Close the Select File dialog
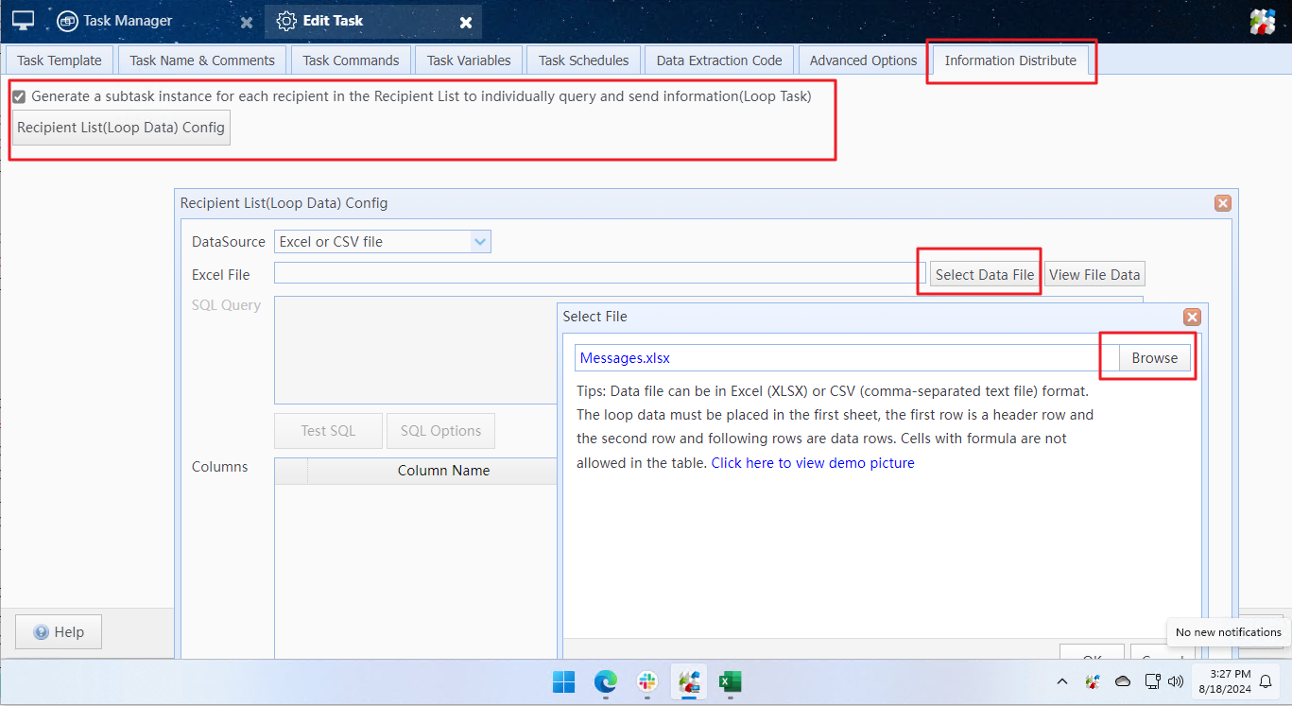This screenshot has width=1292, height=706. (1192, 318)
